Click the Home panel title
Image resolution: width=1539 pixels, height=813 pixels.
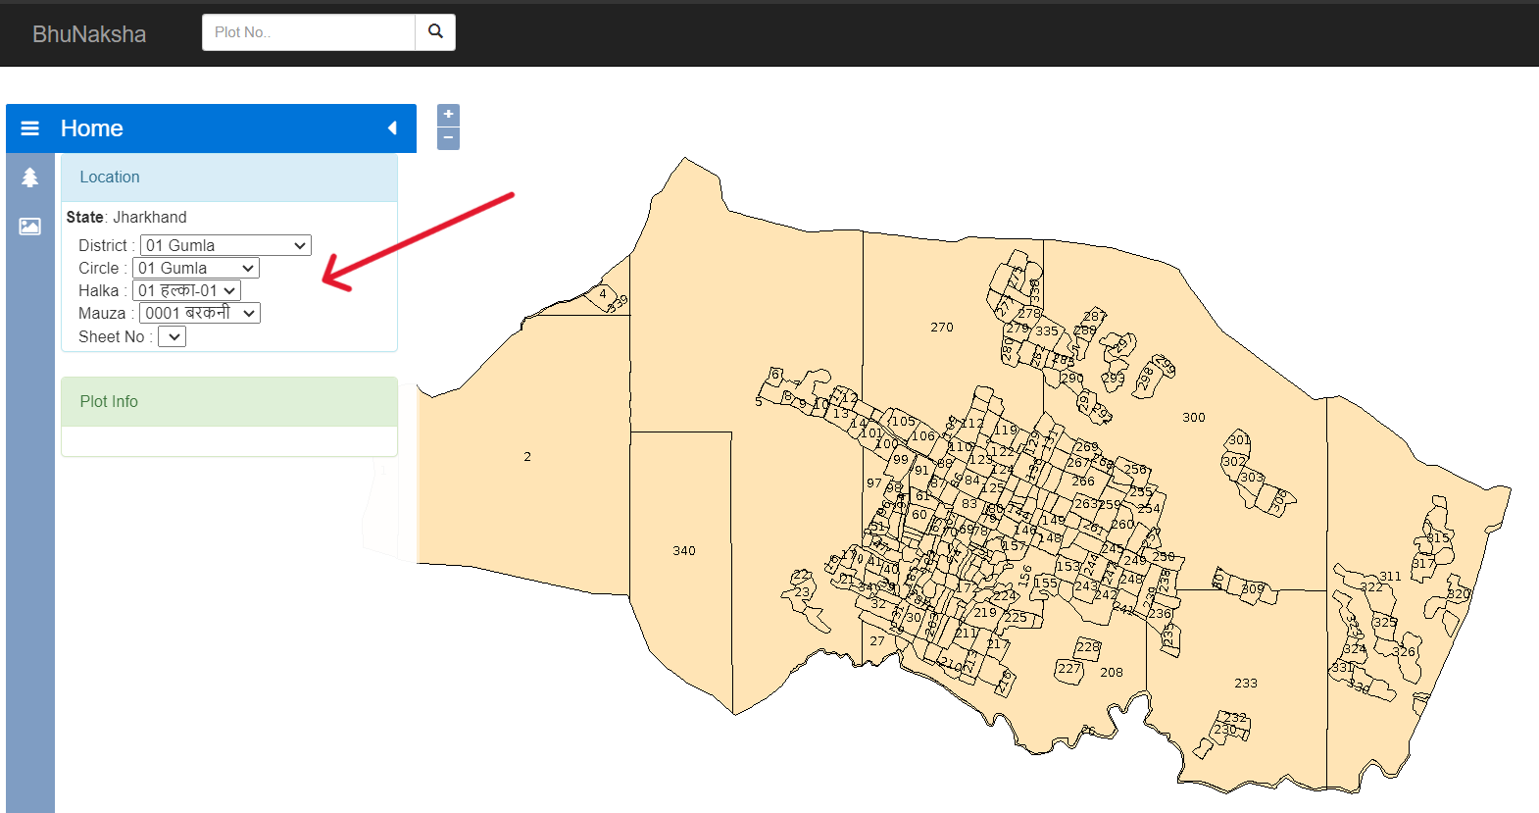92,128
